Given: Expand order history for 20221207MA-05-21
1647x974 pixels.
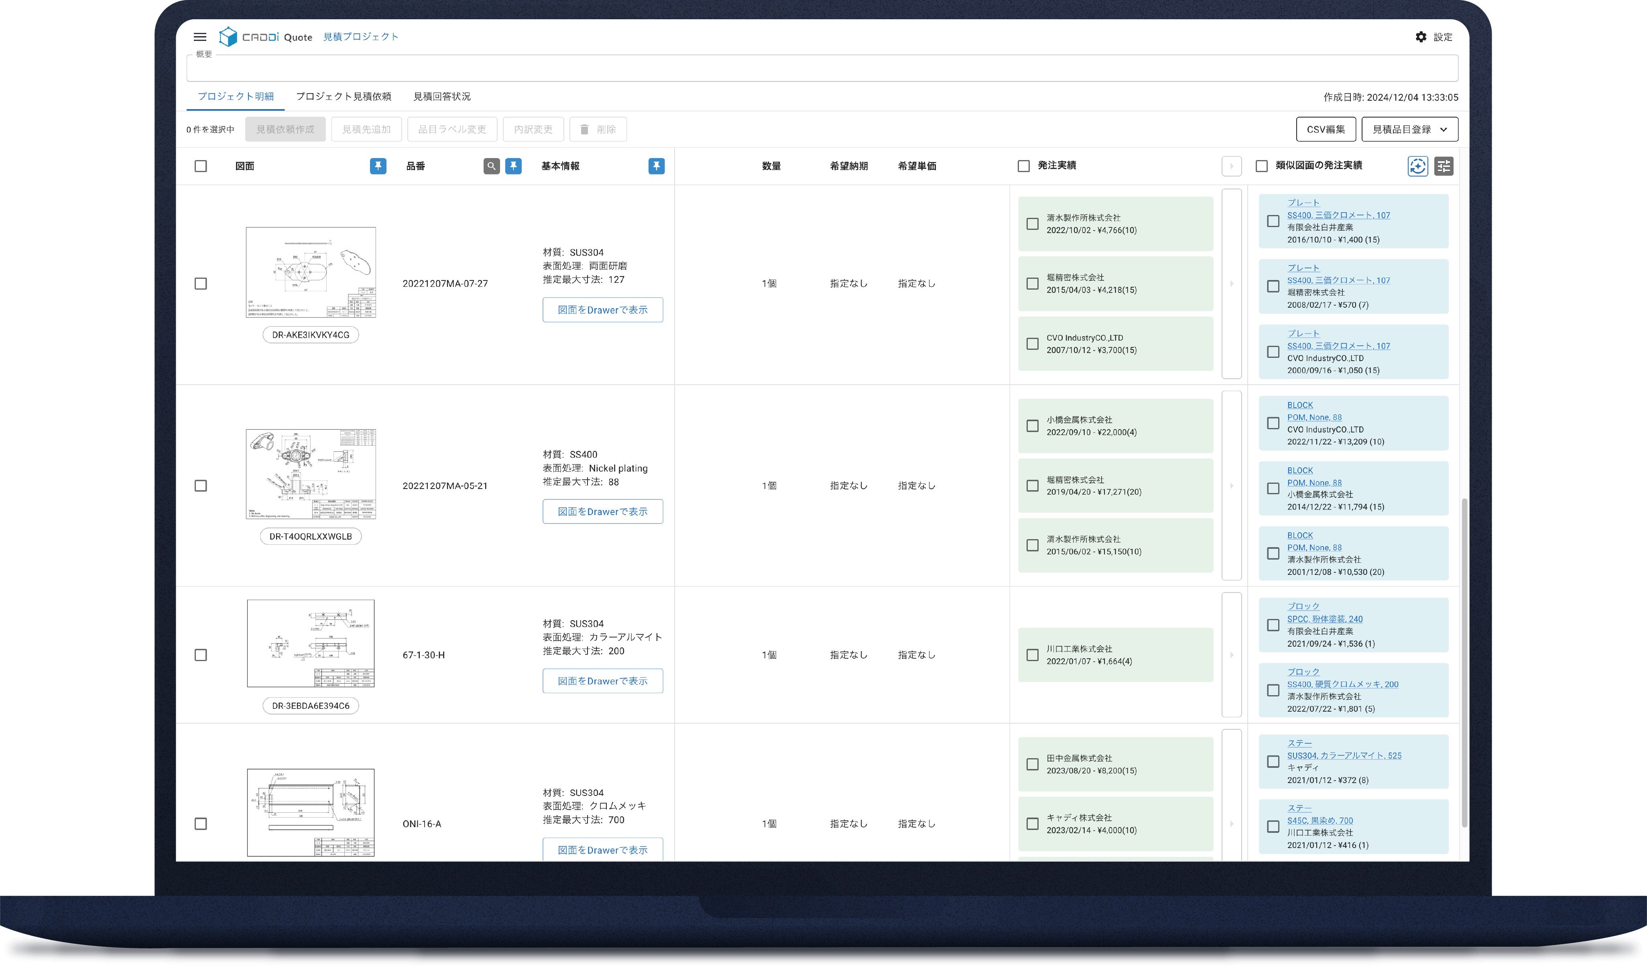Looking at the screenshot, I should [x=1232, y=486].
